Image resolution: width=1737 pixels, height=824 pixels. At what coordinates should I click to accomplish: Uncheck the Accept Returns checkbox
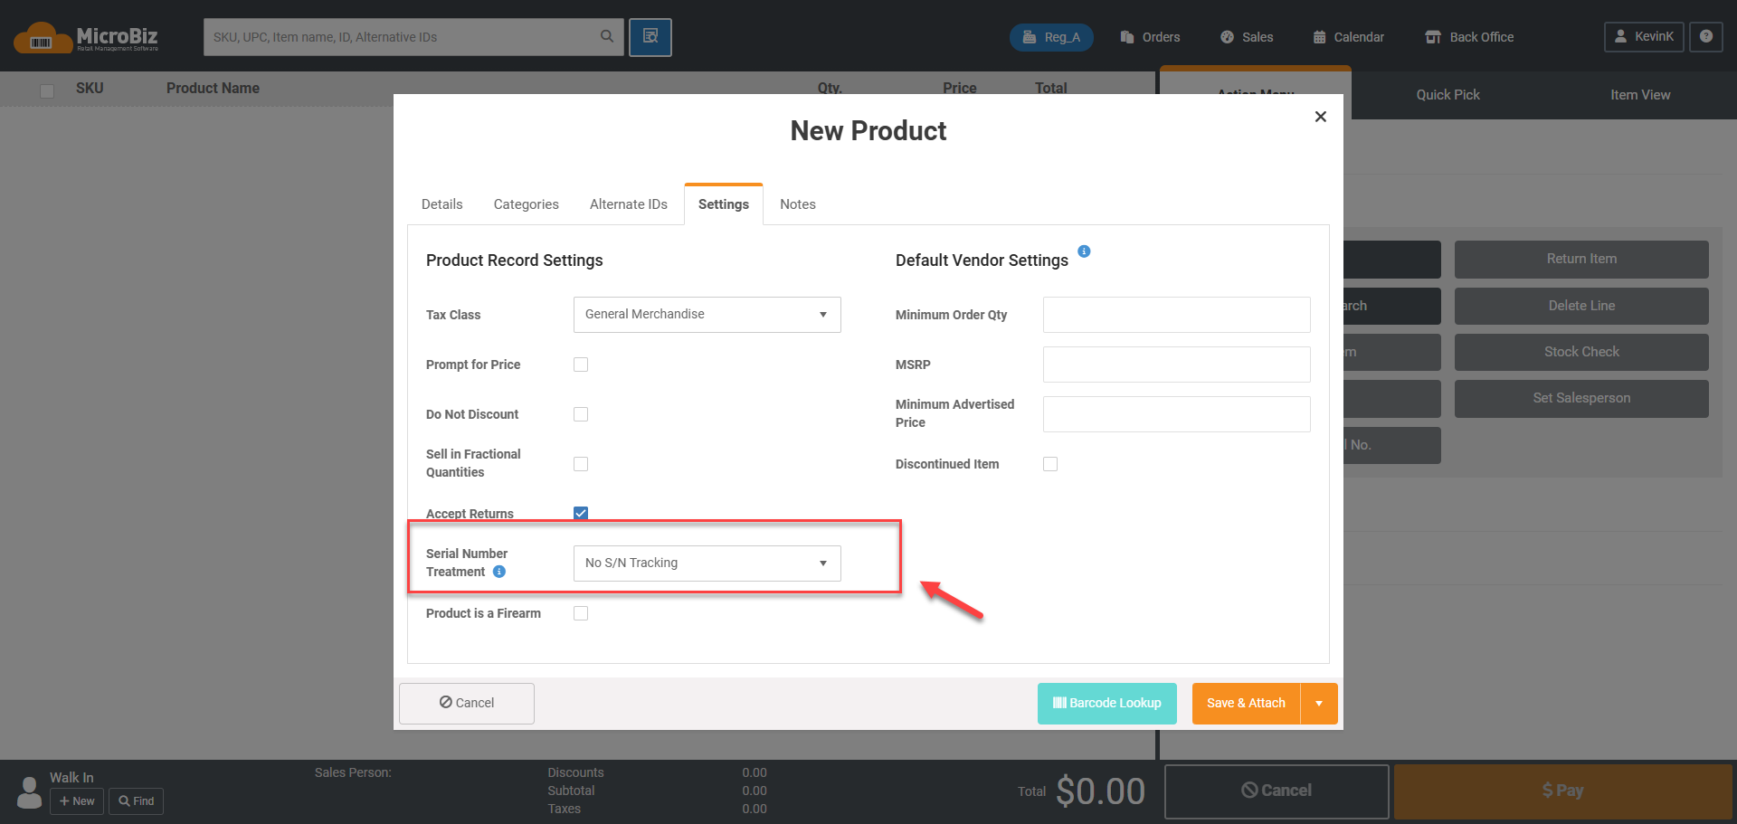point(581,513)
